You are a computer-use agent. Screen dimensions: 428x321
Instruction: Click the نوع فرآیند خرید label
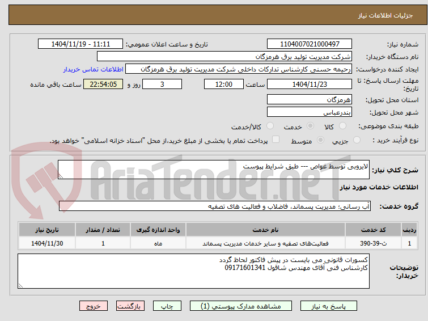pyautogui.click(x=396, y=140)
